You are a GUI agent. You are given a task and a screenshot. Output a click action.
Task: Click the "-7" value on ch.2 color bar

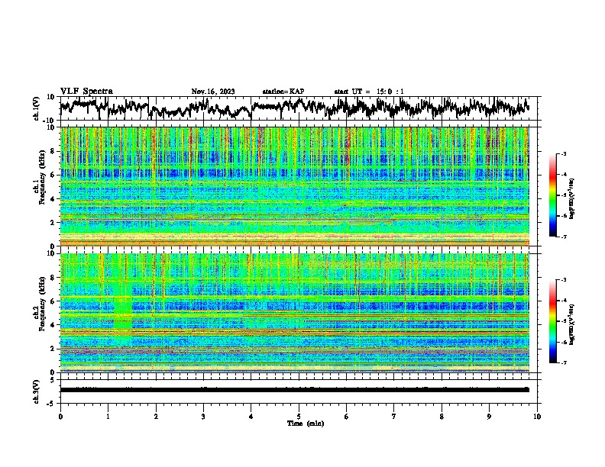pyautogui.click(x=564, y=363)
